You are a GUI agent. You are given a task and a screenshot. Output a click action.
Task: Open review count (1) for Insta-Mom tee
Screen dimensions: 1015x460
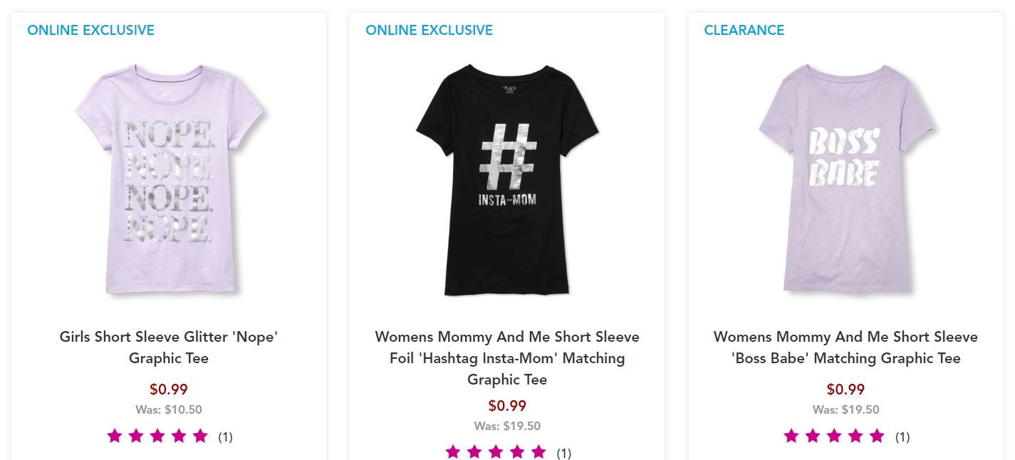point(563,454)
